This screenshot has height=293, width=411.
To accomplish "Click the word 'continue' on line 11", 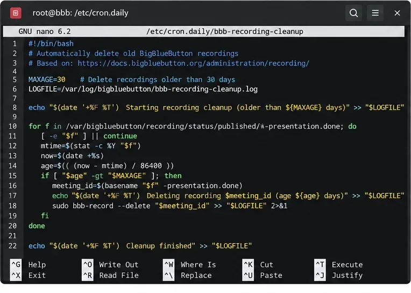I will pyautogui.click(x=120, y=136).
